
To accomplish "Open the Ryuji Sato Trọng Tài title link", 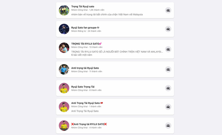I will (x=83, y=87).
